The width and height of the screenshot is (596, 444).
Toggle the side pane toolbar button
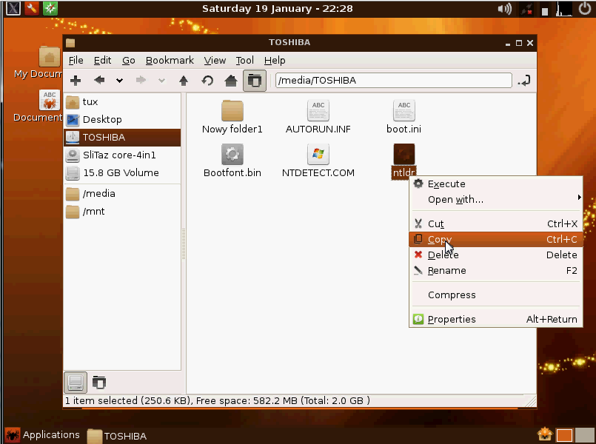click(x=254, y=81)
